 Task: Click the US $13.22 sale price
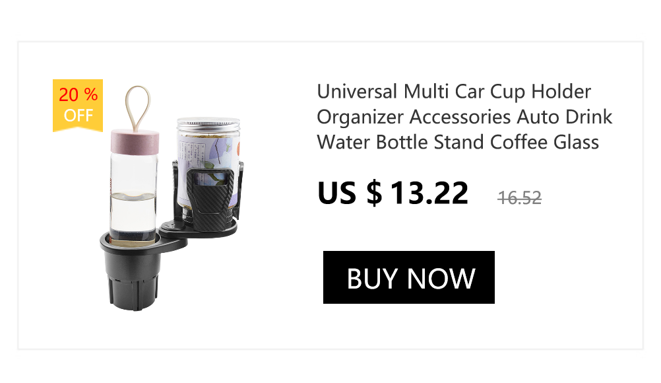click(x=393, y=193)
